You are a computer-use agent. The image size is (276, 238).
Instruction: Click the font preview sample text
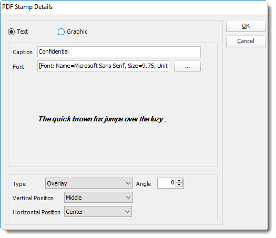coord(103,119)
